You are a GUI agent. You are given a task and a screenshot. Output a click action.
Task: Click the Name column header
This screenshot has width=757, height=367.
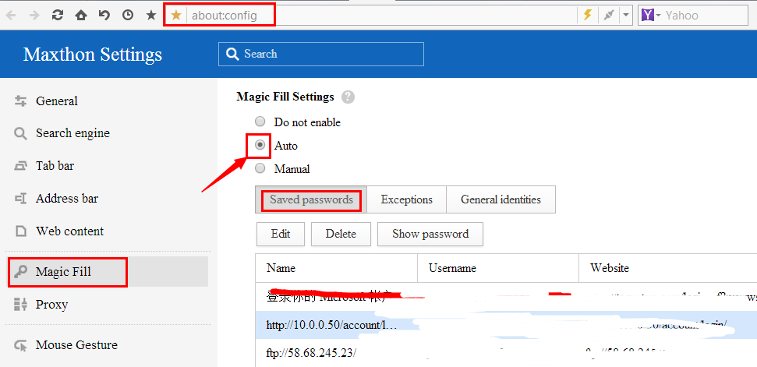[337, 268]
